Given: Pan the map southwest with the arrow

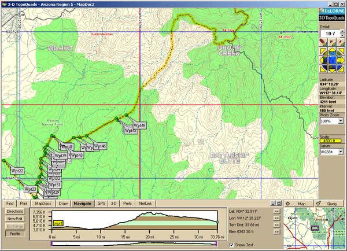Looking at the screenshot, I should [323, 69].
